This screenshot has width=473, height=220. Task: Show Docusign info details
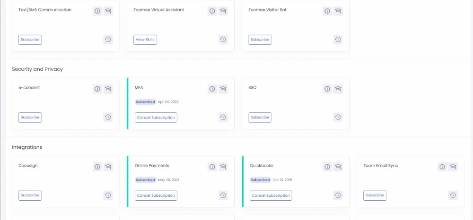click(97, 167)
